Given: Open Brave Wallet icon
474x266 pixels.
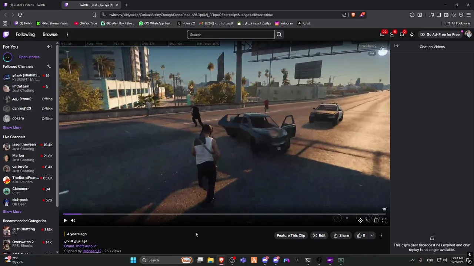Looking at the screenshot, I should coord(446,15).
